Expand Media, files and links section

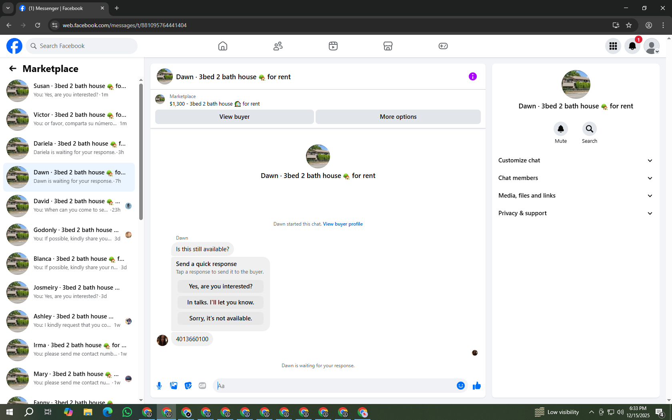click(x=576, y=196)
